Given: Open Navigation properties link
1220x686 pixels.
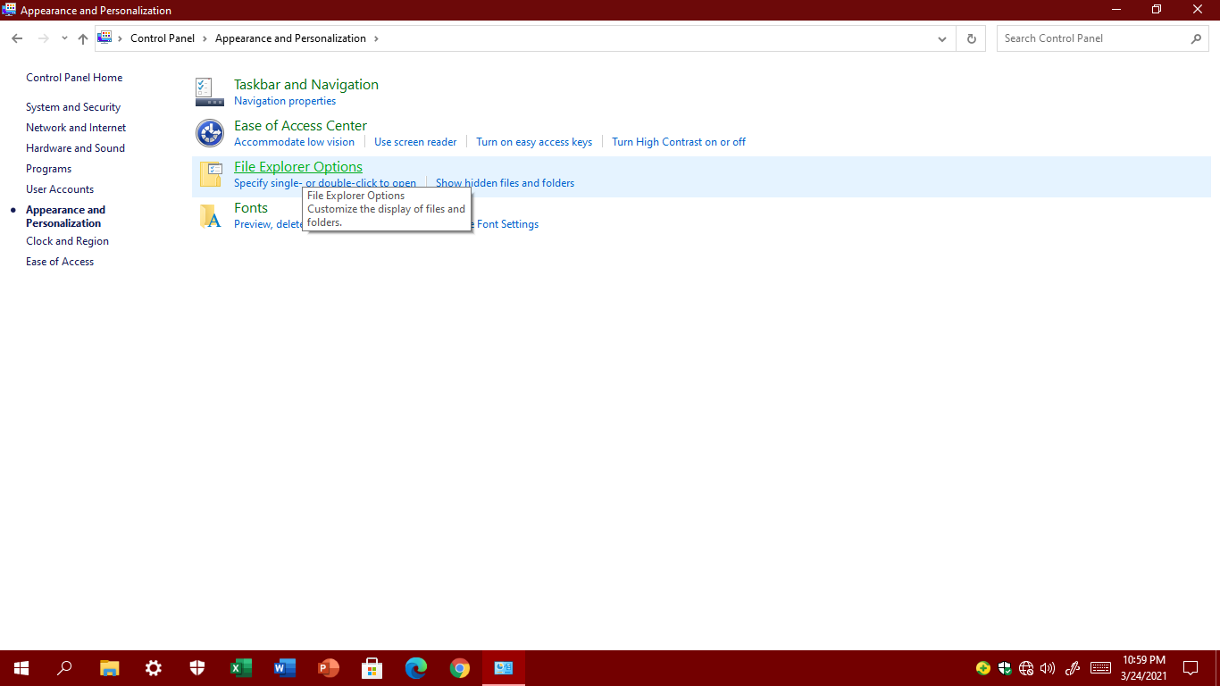Looking at the screenshot, I should click(x=285, y=101).
